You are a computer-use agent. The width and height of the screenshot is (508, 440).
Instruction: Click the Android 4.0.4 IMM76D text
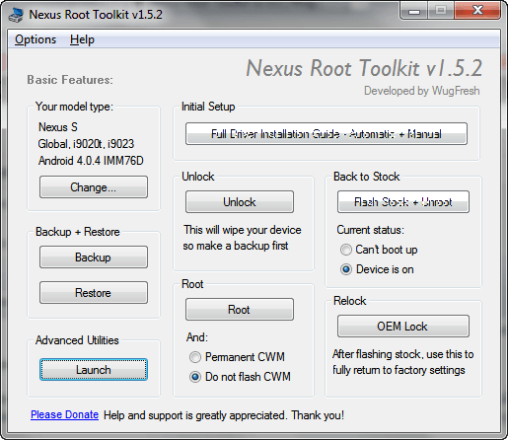[91, 161]
